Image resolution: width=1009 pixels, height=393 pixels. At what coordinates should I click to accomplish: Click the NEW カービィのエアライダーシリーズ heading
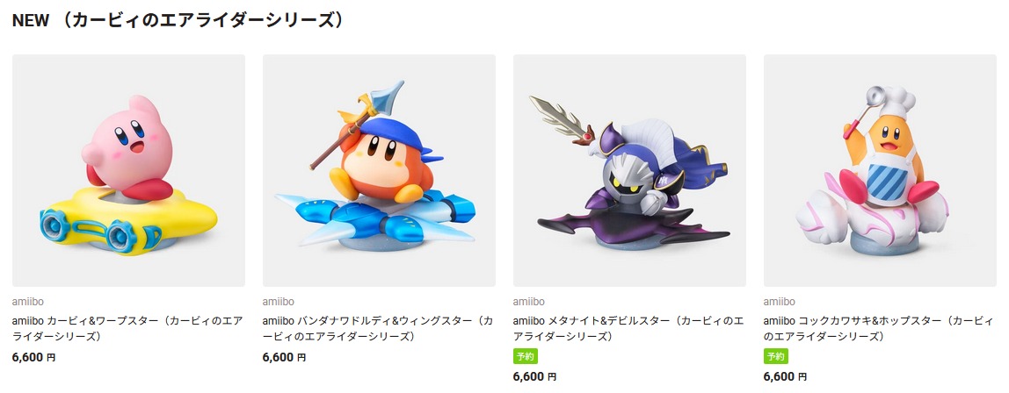coord(178,20)
